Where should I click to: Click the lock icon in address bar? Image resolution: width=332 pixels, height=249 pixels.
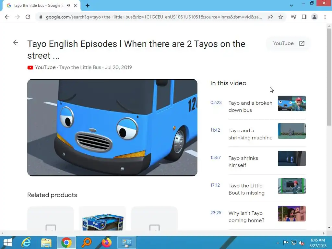(41, 17)
